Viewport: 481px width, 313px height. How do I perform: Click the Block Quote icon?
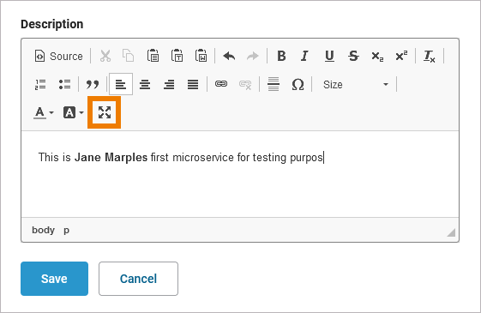tap(93, 84)
